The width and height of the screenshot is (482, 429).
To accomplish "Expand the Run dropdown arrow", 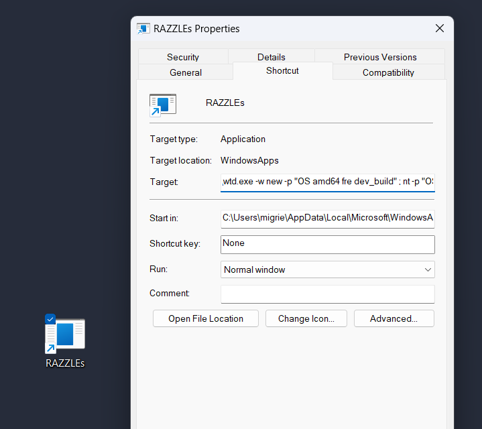I will (x=428, y=270).
